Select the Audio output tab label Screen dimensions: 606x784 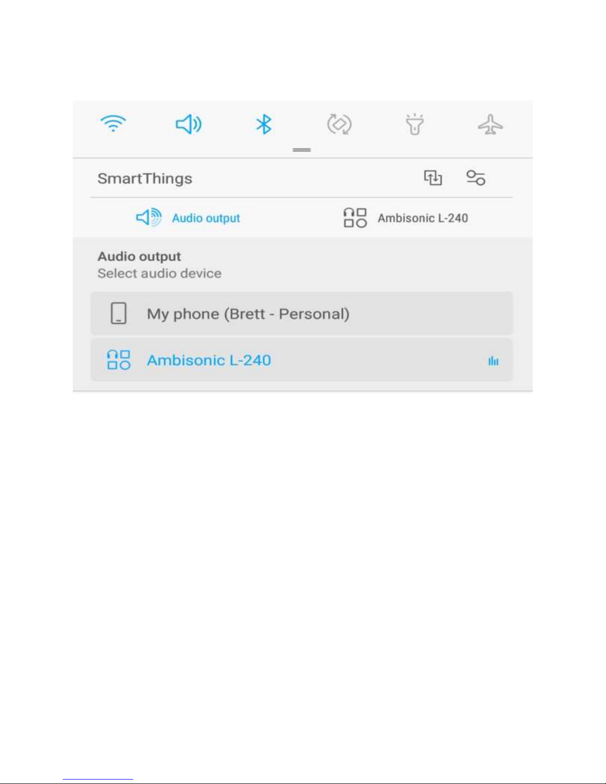(x=206, y=218)
